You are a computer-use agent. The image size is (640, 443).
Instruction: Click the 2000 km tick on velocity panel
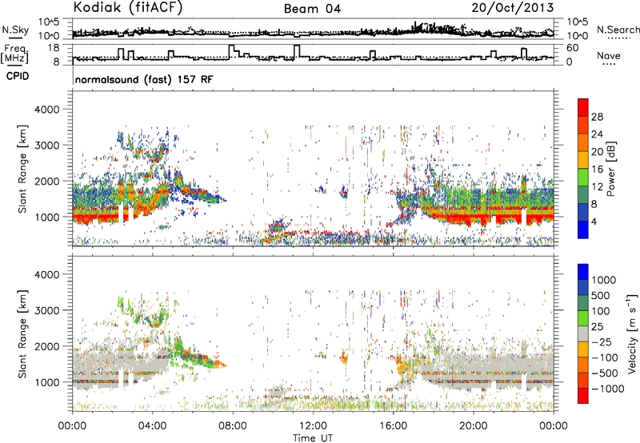pos(47,346)
